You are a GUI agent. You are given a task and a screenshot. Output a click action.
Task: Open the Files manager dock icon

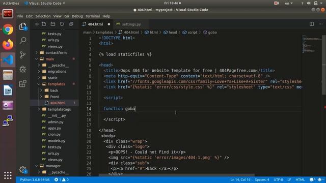click(8, 75)
